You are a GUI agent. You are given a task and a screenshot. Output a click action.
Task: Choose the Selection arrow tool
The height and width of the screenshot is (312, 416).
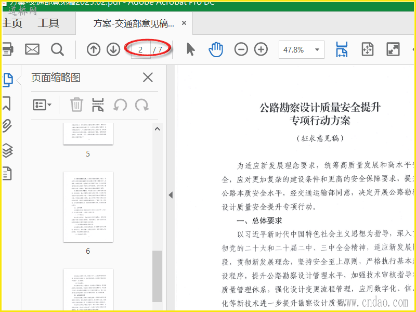tap(190, 49)
